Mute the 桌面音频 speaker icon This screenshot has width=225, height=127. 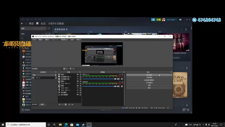point(118,86)
